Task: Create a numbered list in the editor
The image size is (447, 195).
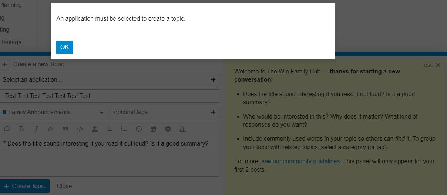Action: 124,129
